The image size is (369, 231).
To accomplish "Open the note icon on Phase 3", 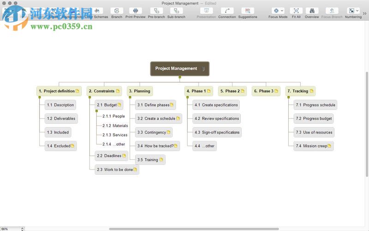I will click(276, 91).
